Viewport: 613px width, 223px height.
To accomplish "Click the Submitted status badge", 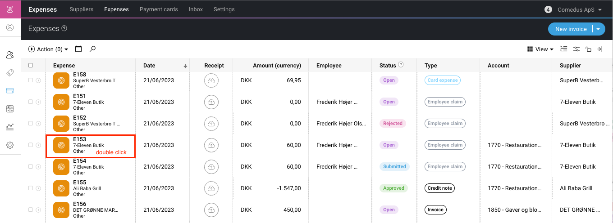I will tap(394, 167).
